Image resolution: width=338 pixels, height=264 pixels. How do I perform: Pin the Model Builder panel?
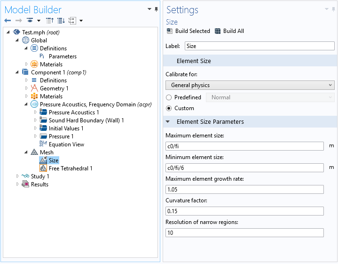pos(156,9)
